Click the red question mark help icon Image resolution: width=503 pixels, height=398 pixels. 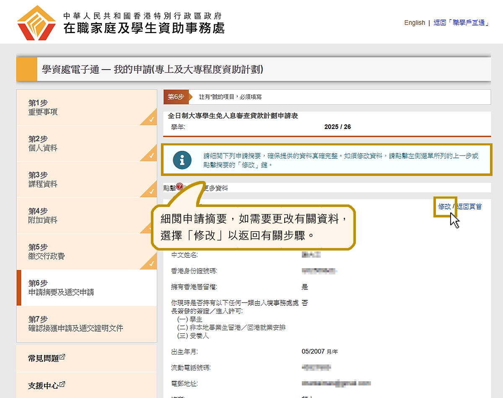pos(180,187)
